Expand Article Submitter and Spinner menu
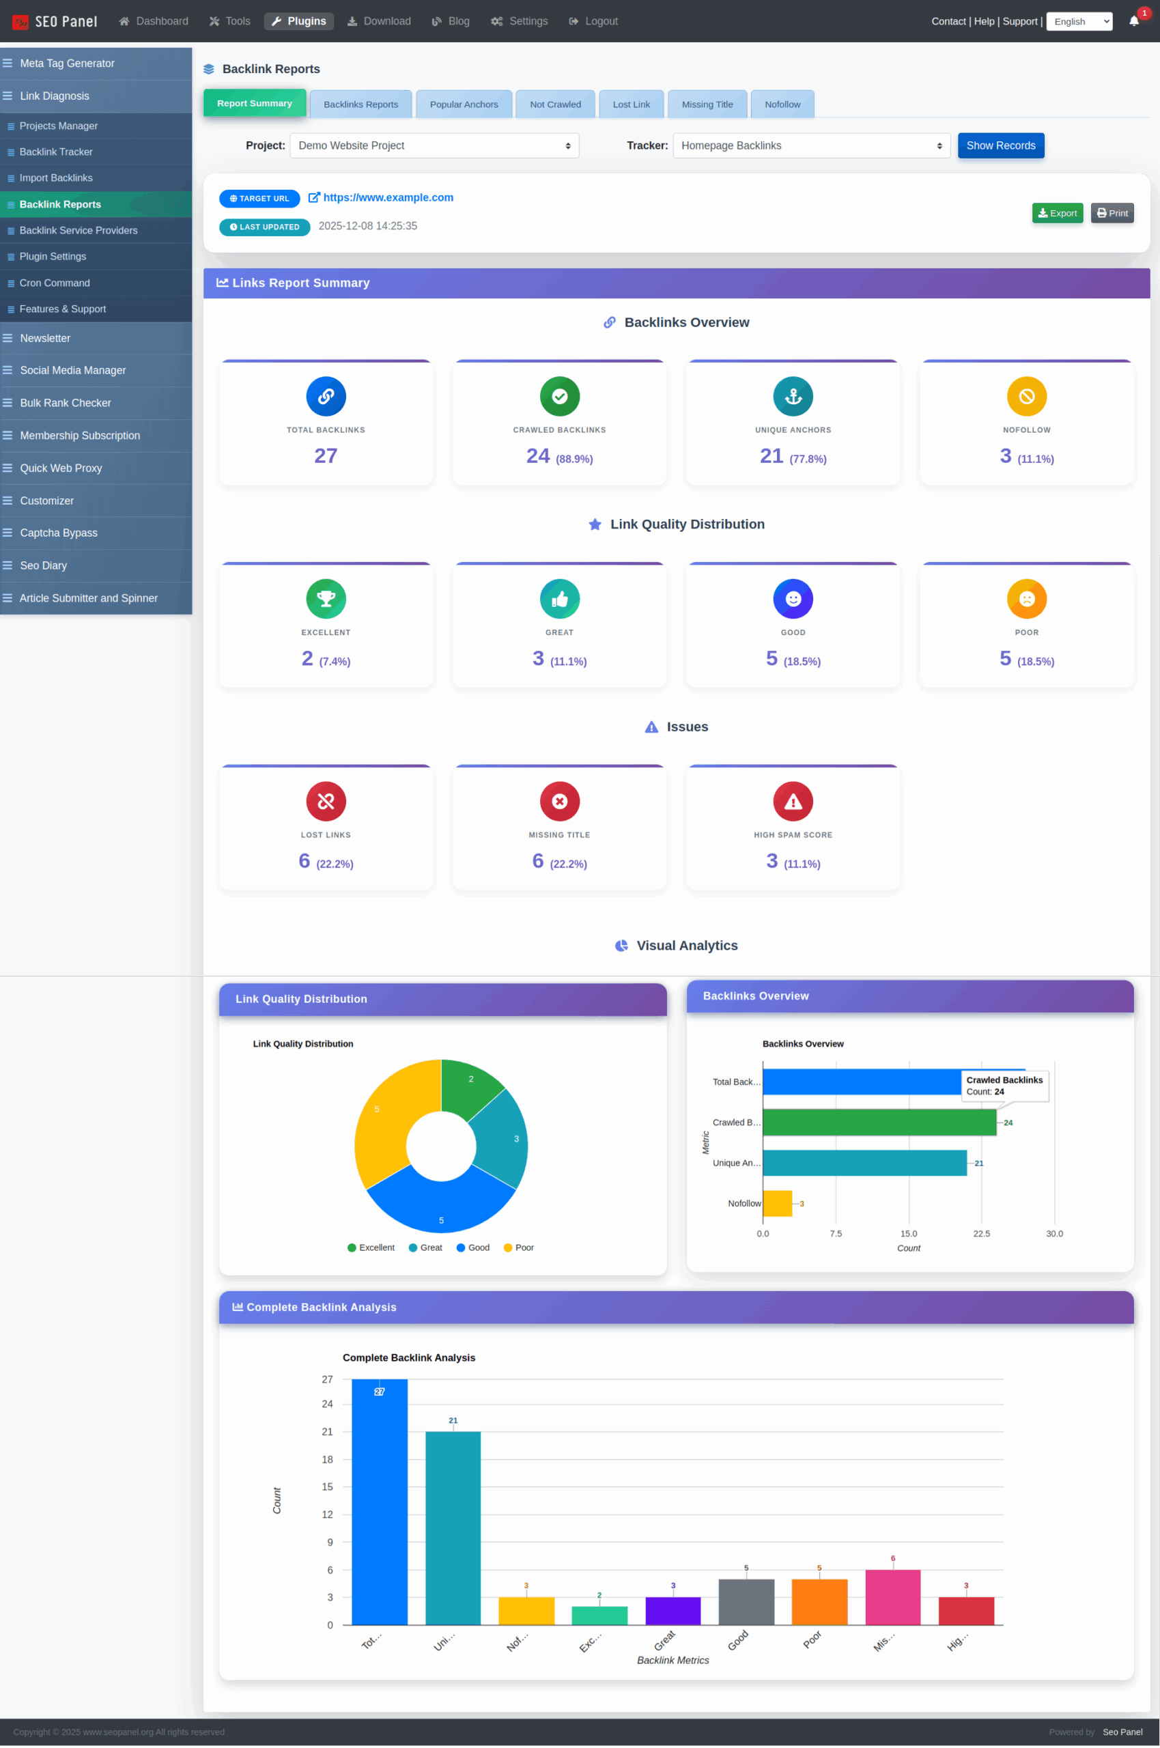 (96, 598)
